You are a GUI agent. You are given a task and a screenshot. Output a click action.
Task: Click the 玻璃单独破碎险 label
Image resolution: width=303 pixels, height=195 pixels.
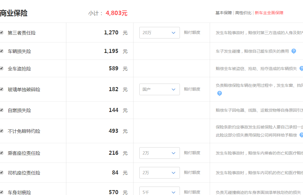point(24,90)
